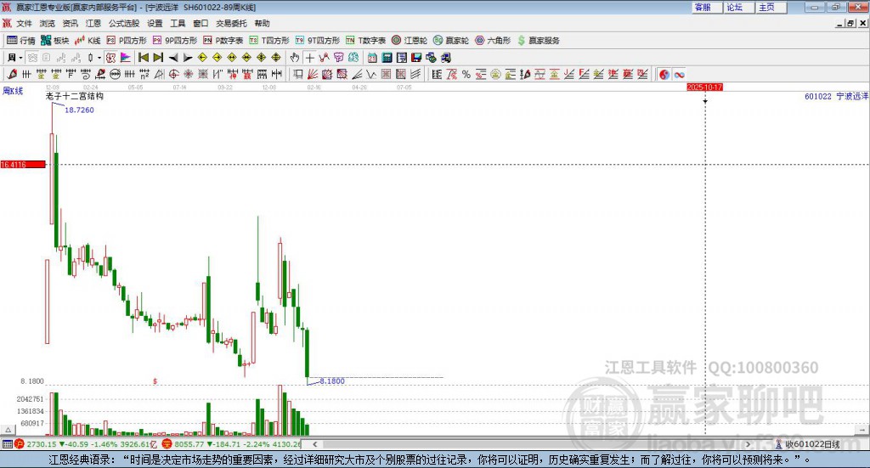Open the 江恩 menu

click(93, 23)
